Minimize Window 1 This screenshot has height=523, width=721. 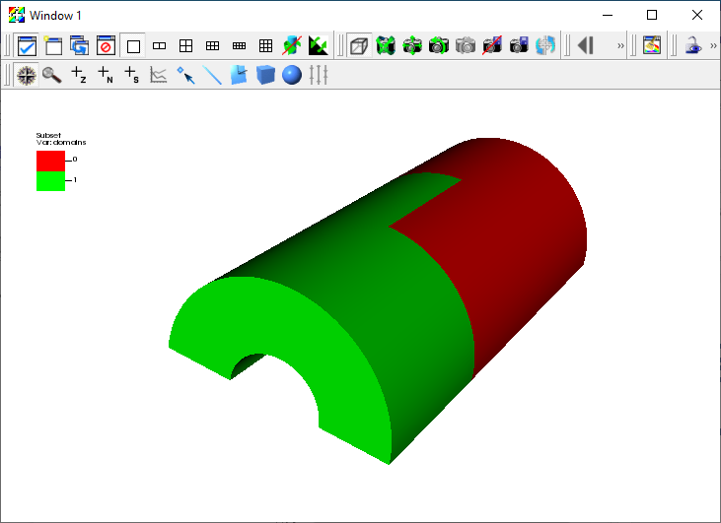(608, 15)
